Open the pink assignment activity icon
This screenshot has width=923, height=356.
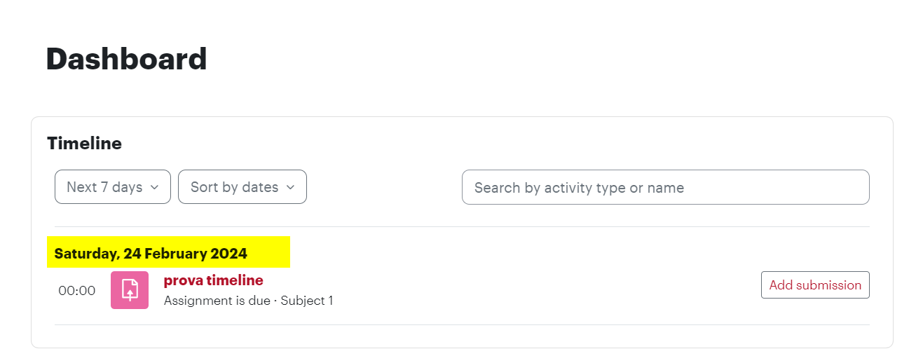pos(130,290)
